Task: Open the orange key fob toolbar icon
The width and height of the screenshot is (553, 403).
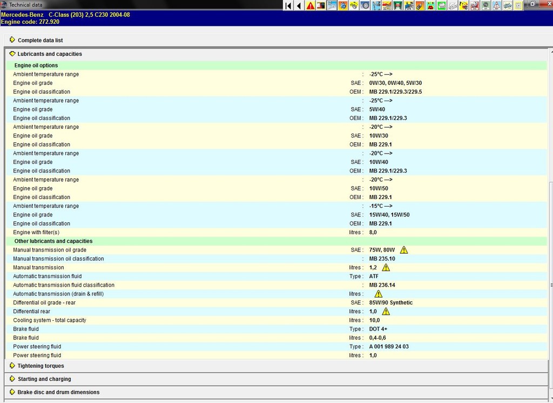Action: point(420,5)
